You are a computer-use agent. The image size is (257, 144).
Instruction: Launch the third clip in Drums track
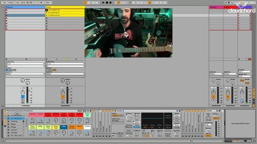tap(47, 15)
